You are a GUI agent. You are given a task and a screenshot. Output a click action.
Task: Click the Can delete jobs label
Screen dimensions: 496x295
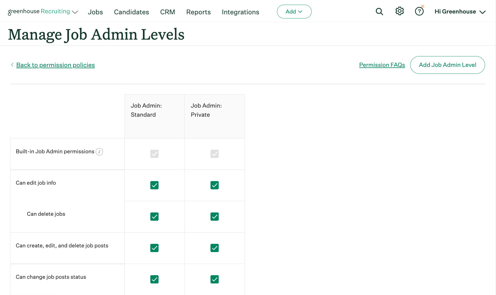(46, 214)
